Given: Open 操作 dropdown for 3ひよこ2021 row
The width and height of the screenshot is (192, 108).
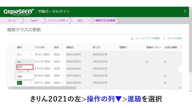Looking at the screenshot, I should [x=31, y=54].
